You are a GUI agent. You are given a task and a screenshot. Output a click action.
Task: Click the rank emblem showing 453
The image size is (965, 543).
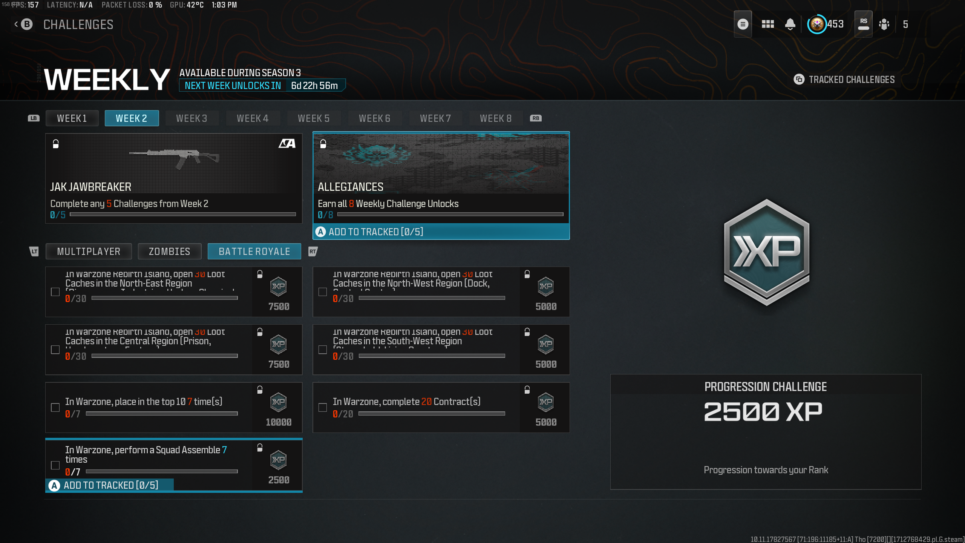(817, 24)
